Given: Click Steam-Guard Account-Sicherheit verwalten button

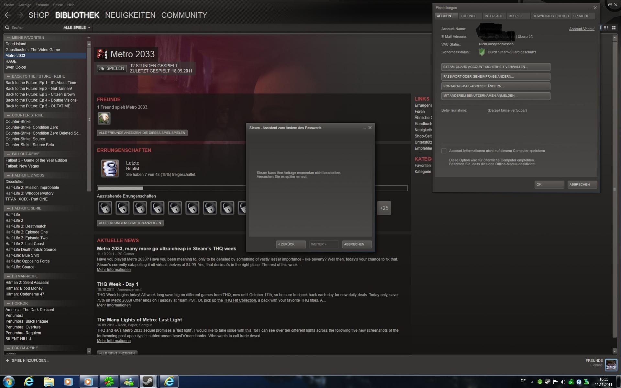Looking at the screenshot, I should (x=495, y=67).
